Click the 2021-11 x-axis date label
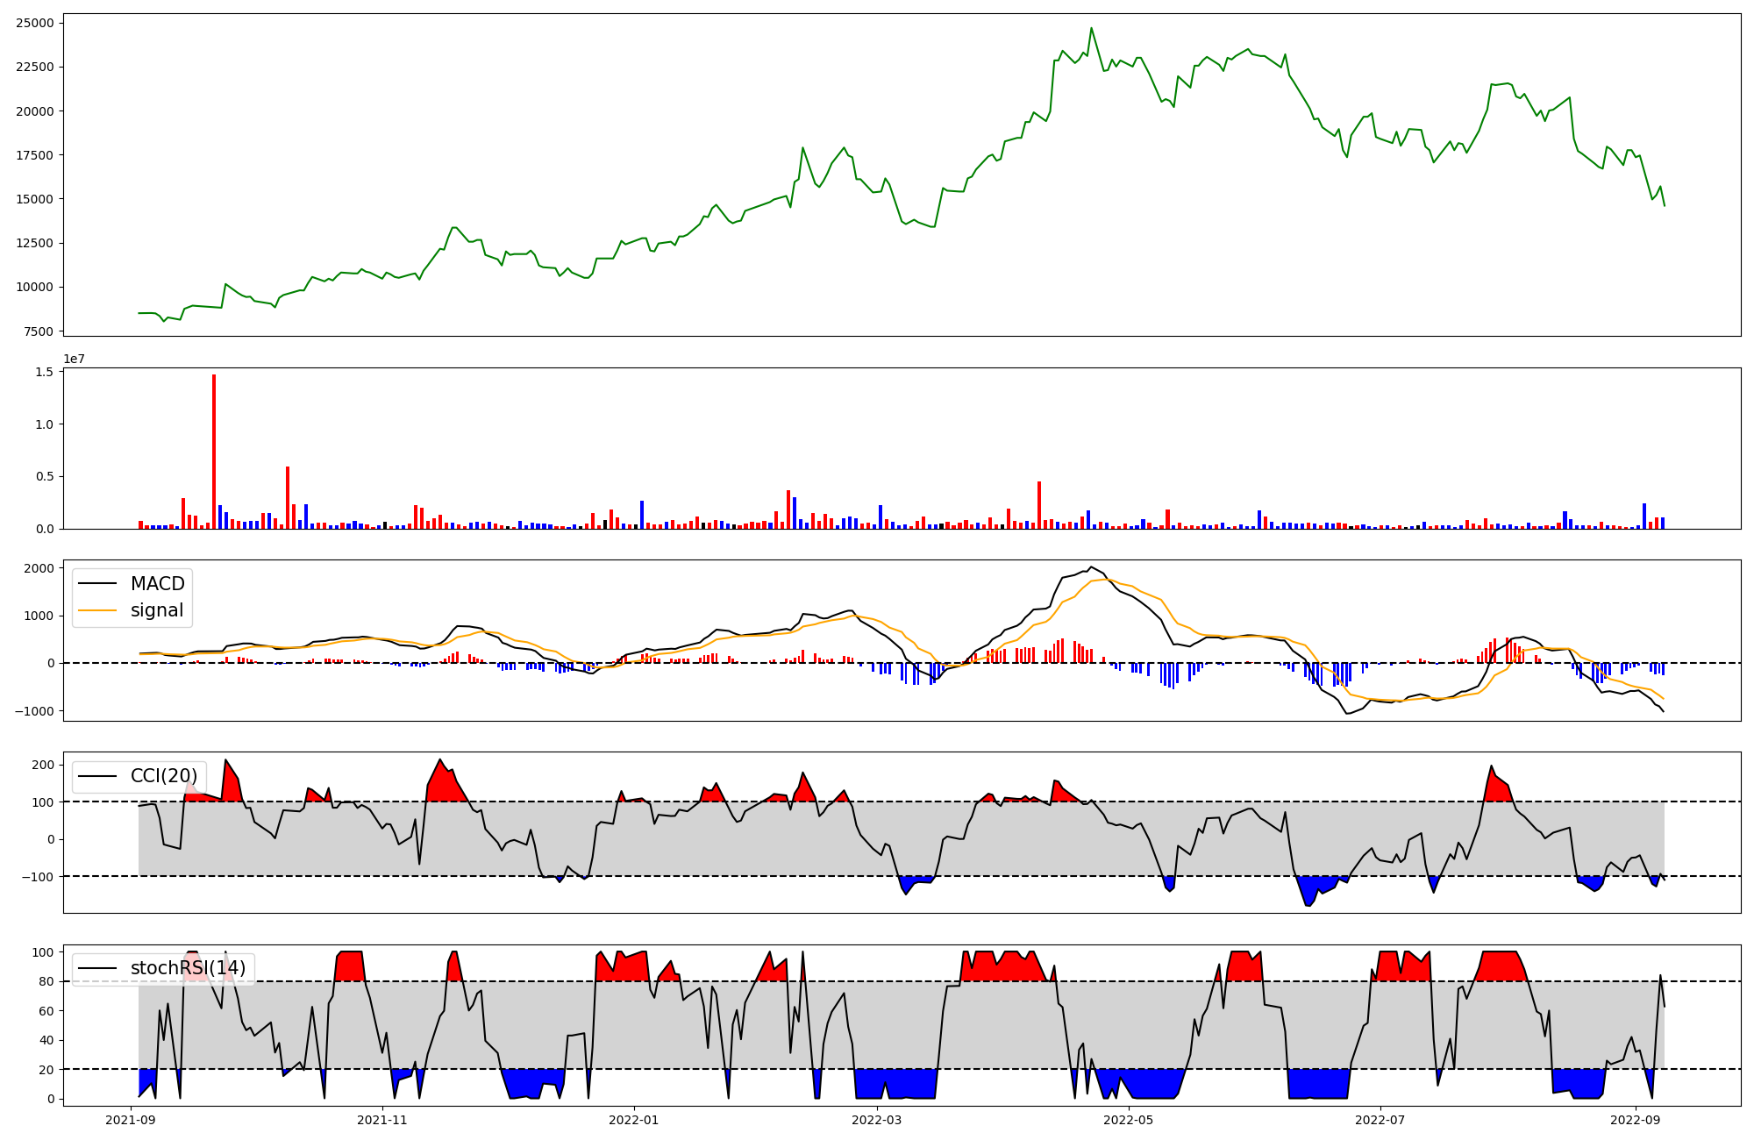1754x1140 pixels. 382,1120
